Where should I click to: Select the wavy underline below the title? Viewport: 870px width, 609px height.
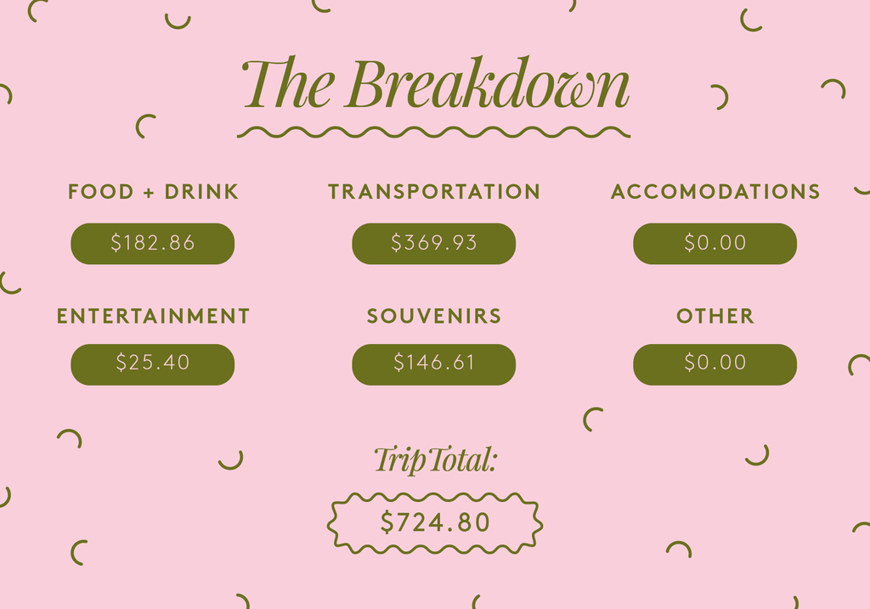coord(434,132)
